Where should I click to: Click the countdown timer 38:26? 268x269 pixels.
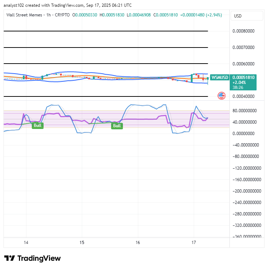(x=238, y=88)
